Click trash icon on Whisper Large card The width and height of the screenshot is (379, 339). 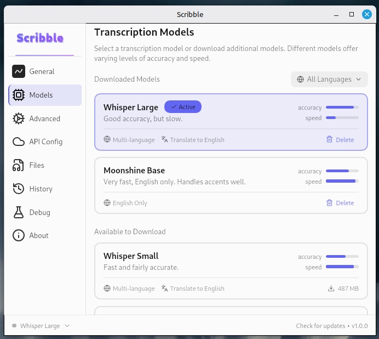329,139
